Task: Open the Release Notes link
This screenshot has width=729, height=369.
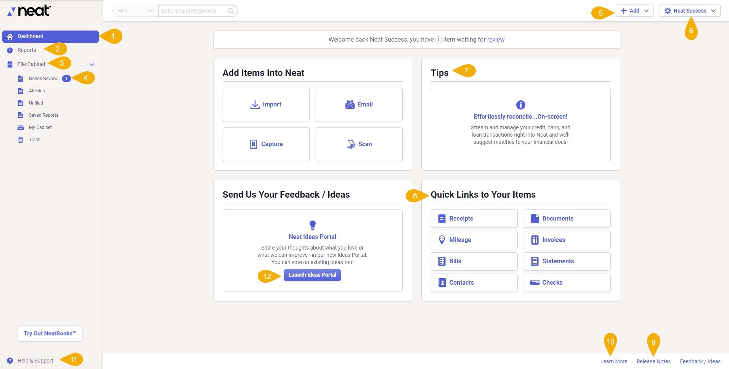Action: pyautogui.click(x=653, y=361)
